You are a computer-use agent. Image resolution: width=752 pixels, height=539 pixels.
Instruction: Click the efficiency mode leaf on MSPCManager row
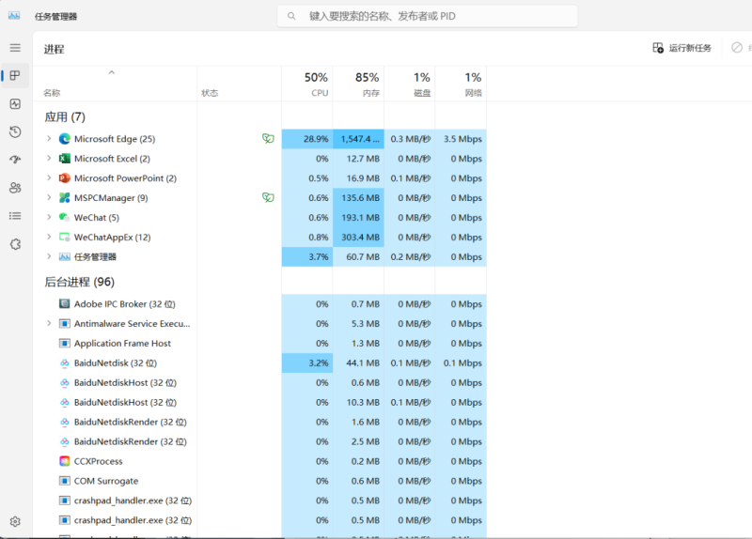tap(268, 197)
